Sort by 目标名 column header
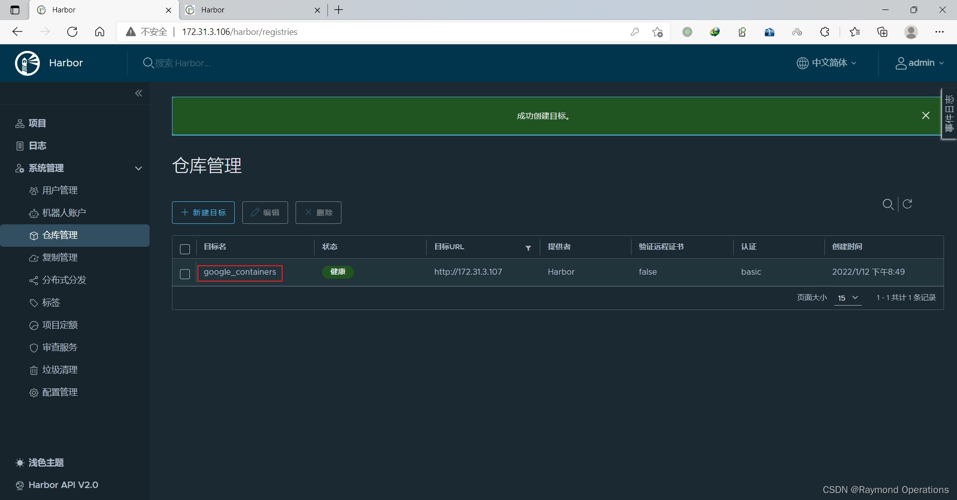Viewport: 957px width, 500px height. [x=215, y=247]
